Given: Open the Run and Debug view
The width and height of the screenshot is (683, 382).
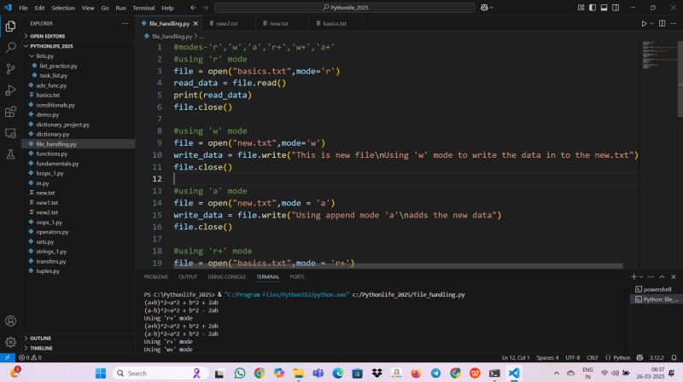Looking at the screenshot, I should [10, 90].
